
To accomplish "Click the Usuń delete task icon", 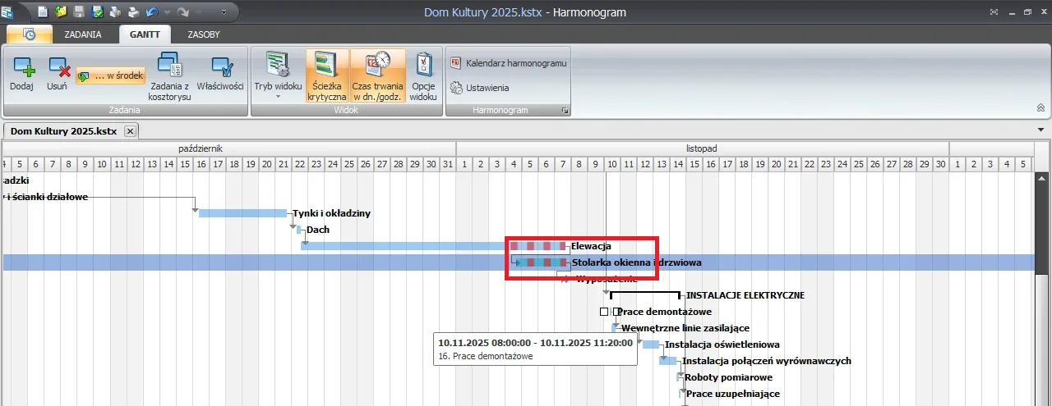I will coord(57,71).
